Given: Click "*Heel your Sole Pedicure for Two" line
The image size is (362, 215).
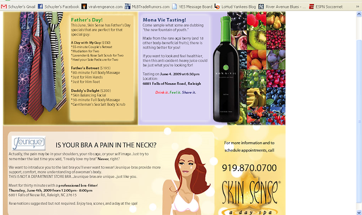Looking at the screenshot, I should pos(95,59).
